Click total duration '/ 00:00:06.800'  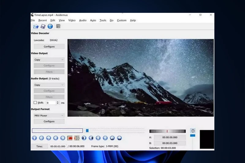point(76,146)
